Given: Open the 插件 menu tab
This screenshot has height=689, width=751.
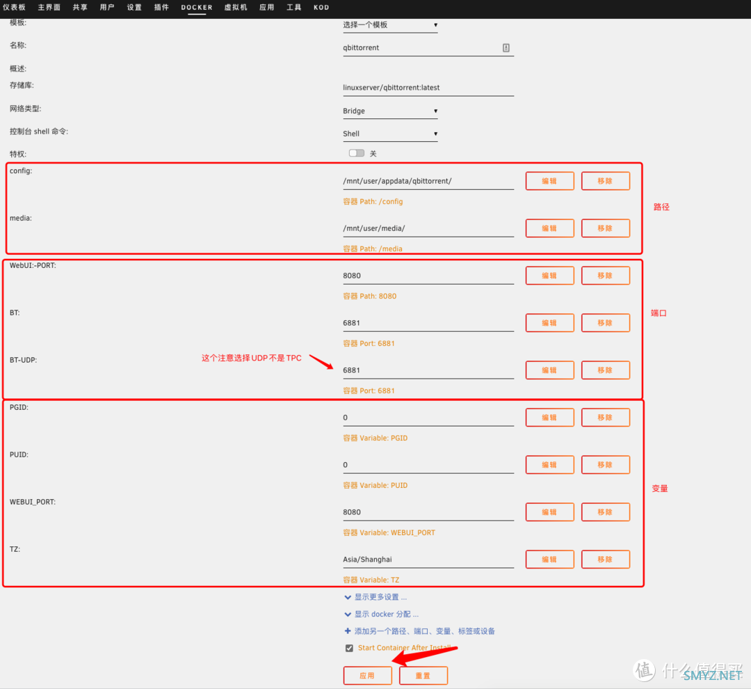Looking at the screenshot, I should [161, 7].
